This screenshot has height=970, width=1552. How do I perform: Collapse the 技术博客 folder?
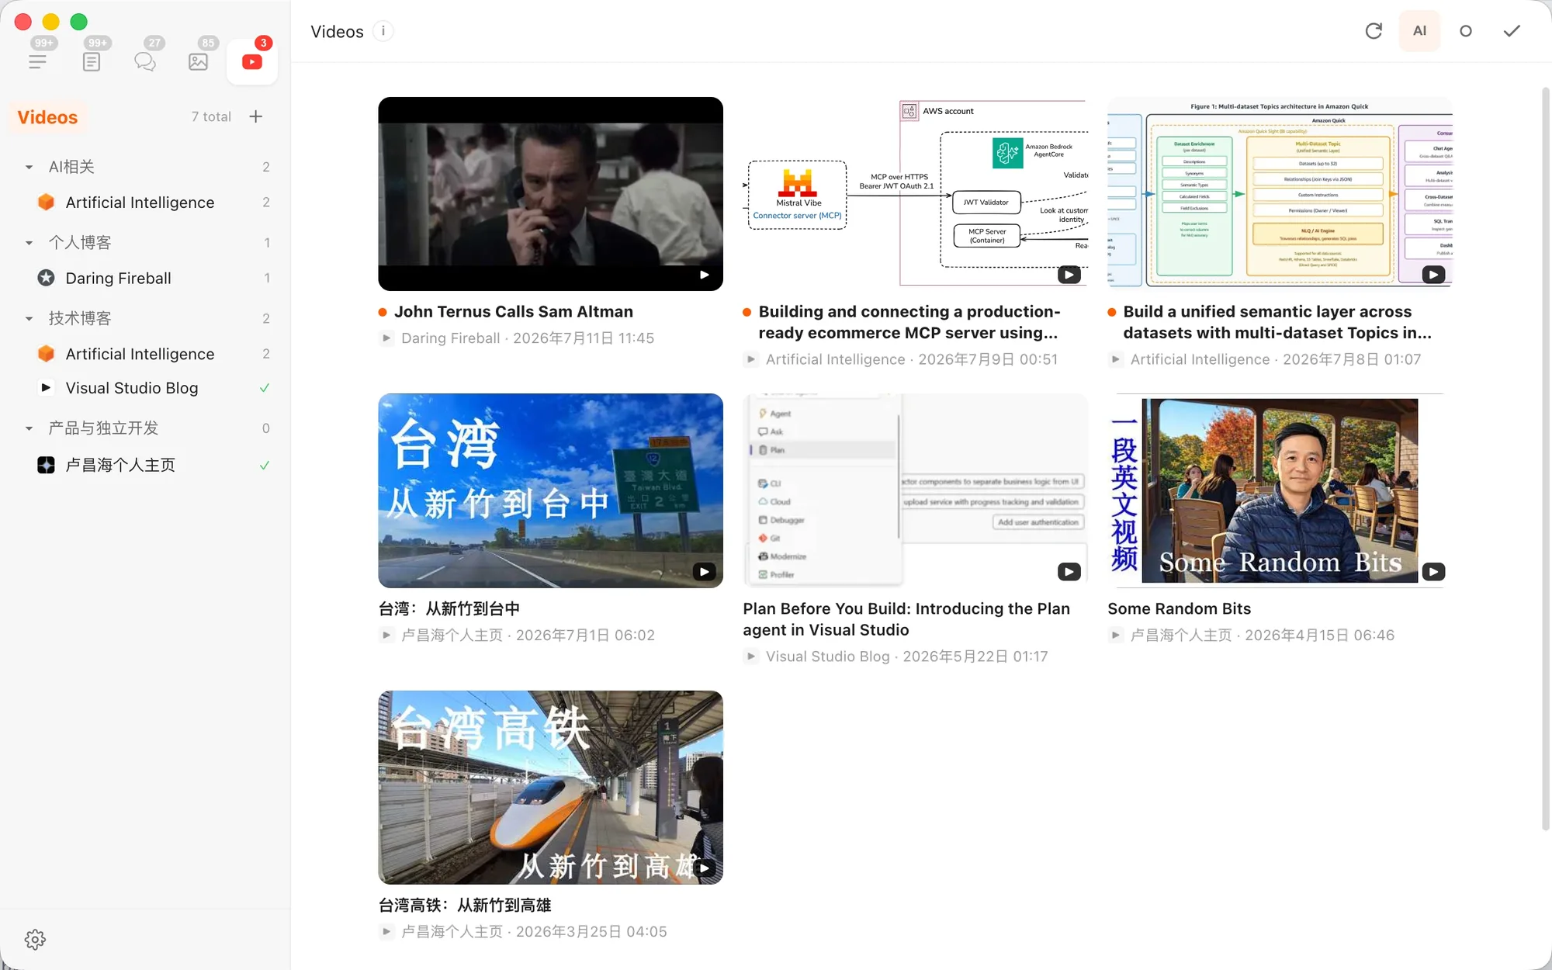(29, 318)
